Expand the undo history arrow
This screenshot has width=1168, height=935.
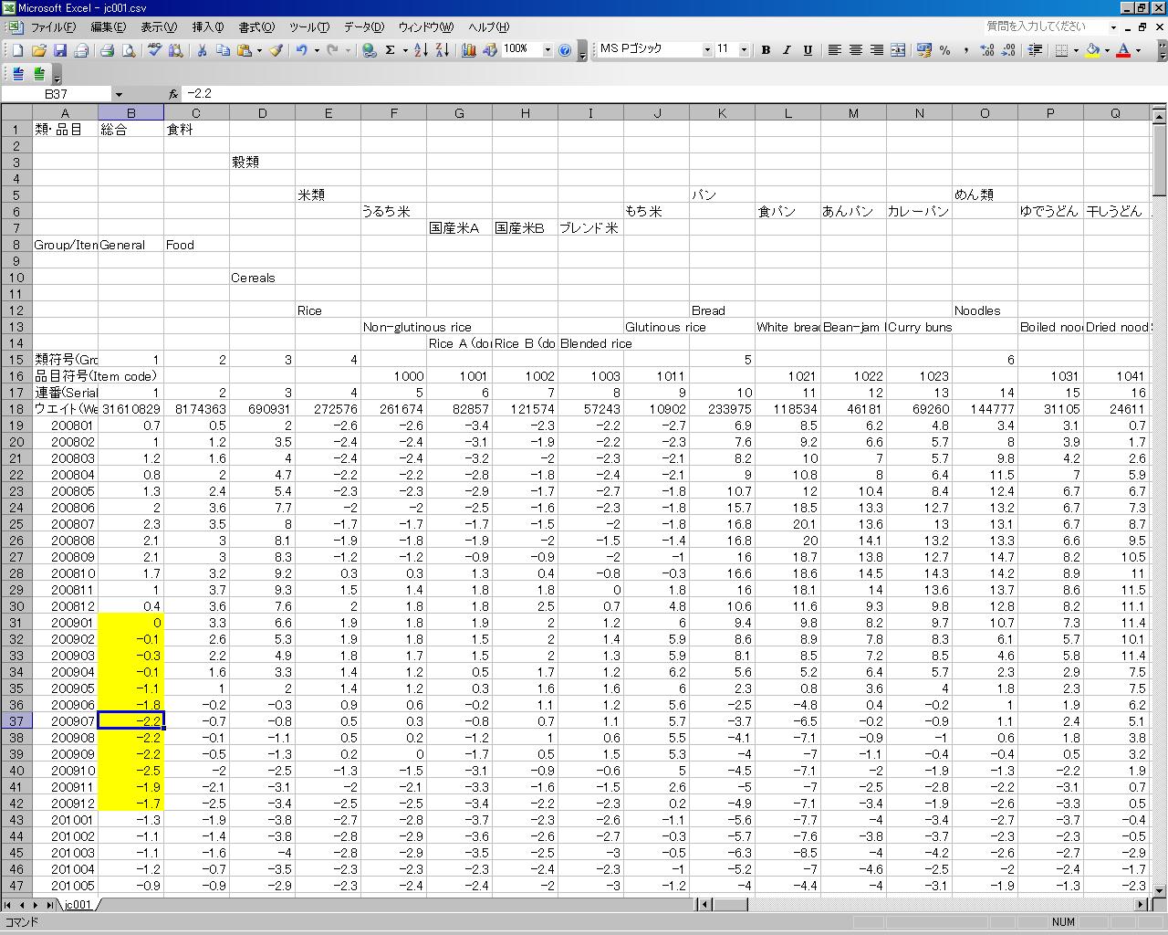pos(317,50)
